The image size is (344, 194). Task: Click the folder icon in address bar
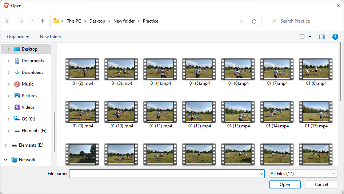click(56, 21)
